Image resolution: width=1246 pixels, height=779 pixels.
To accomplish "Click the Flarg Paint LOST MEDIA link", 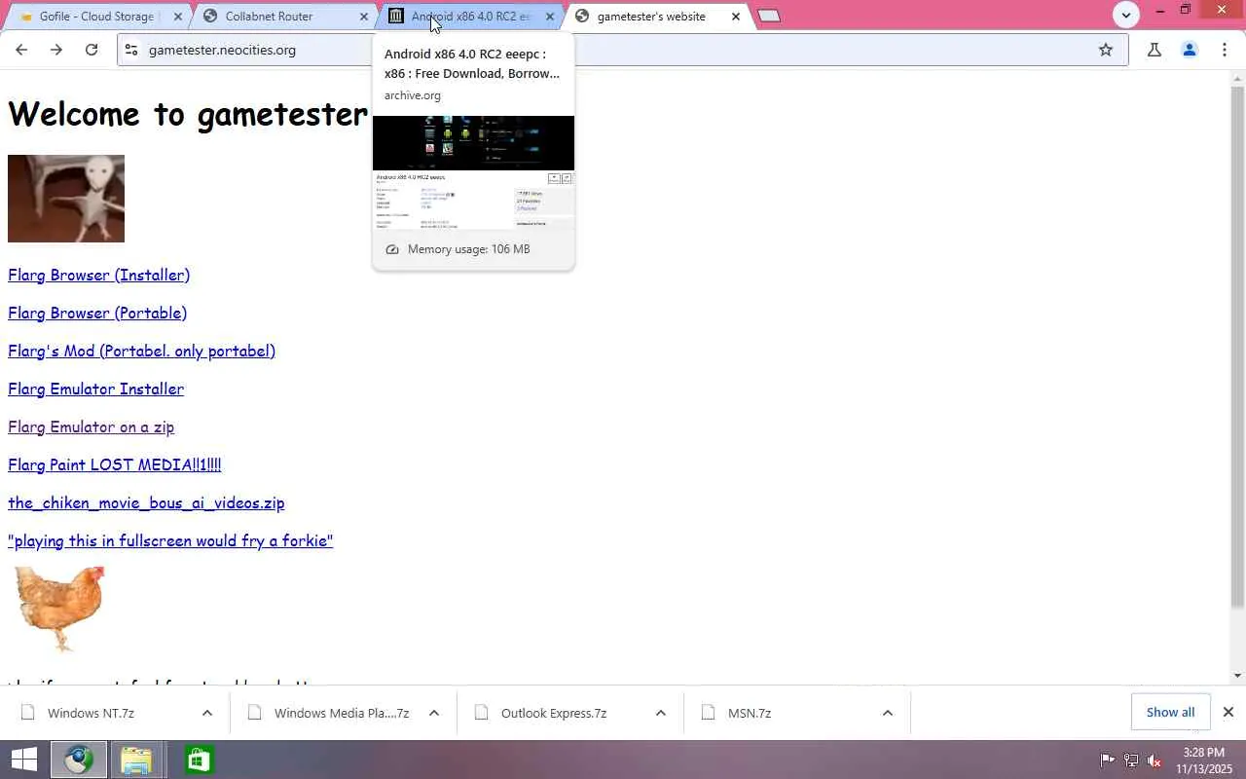I will click(x=115, y=464).
